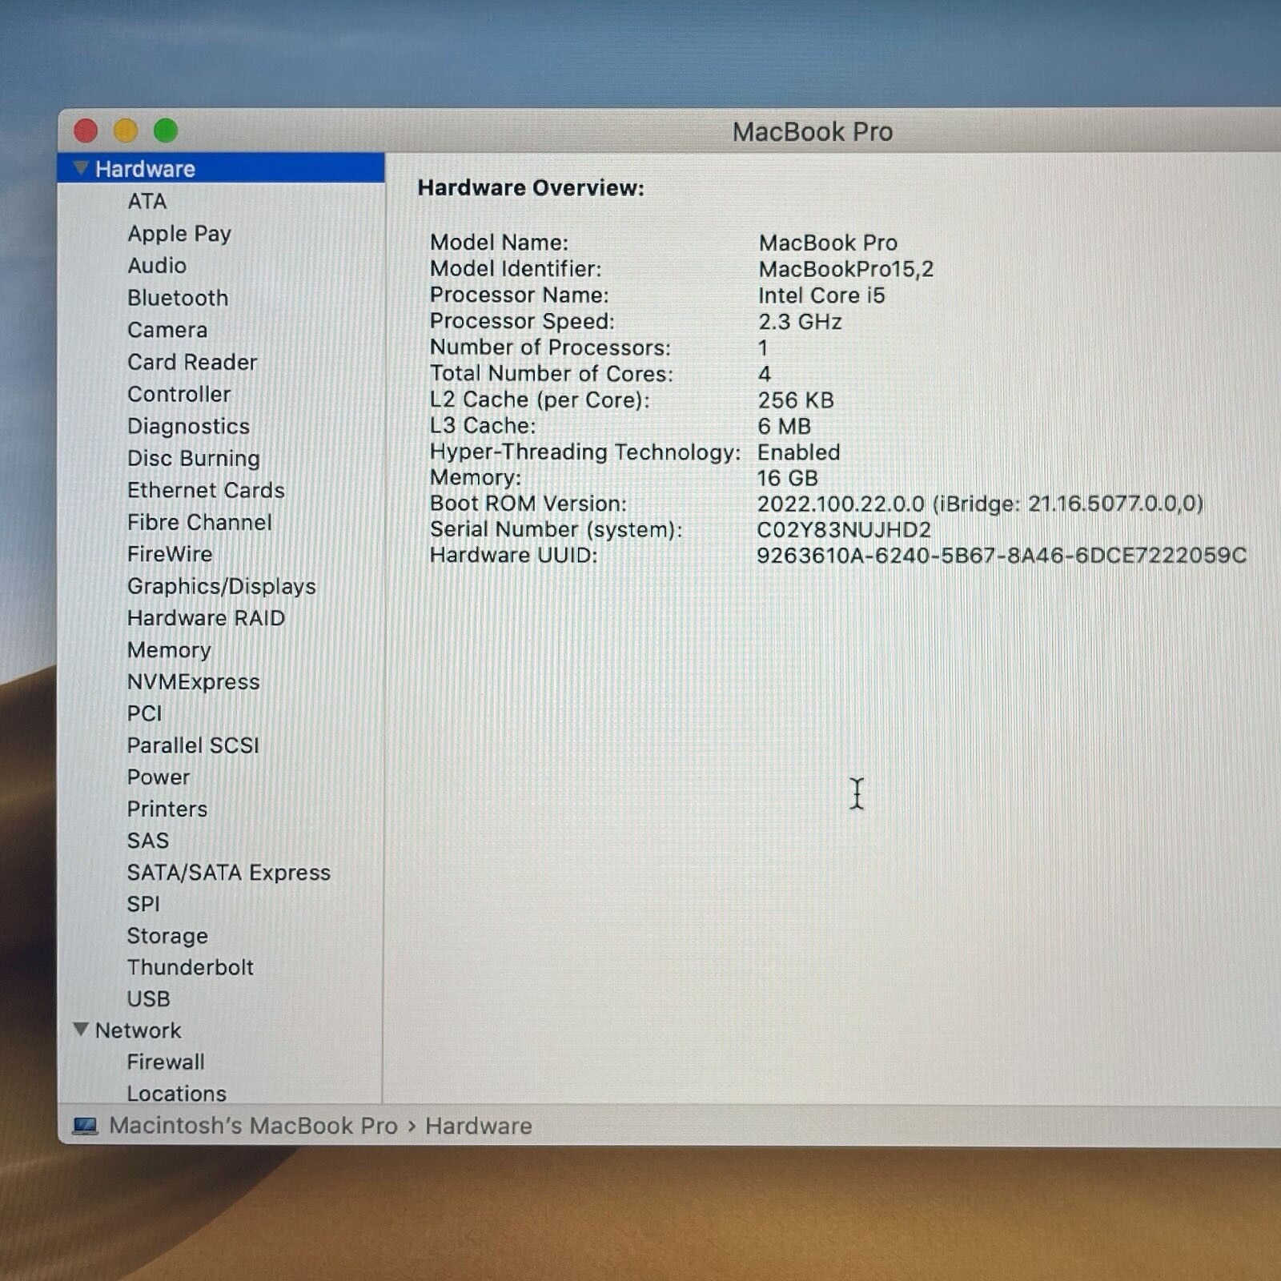Open Firewall under Network
This screenshot has width=1281, height=1281.
click(x=166, y=1062)
